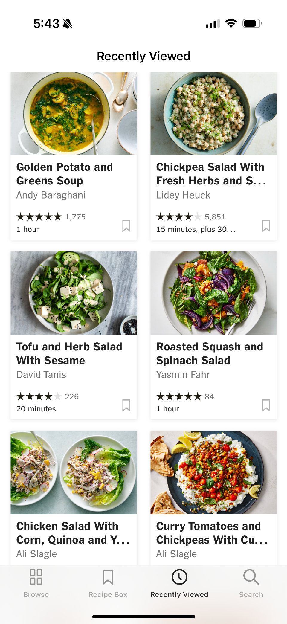Image resolution: width=287 pixels, height=624 pixels.
Task: Open the Golden Potato and Greens Soup photo
Action: tap(74, 114)
